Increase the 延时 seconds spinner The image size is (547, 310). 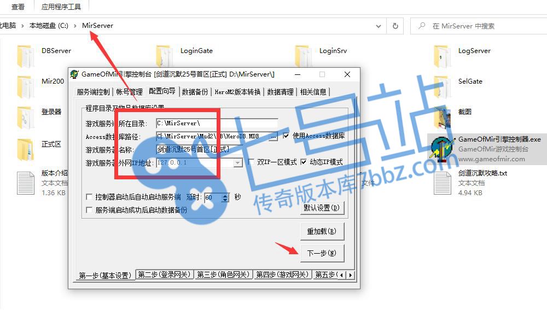click(225, 195)
